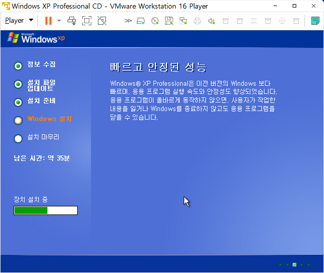Pause the virtual machine with the orange button
Viewport: 324px width, 273px height.
pyautogui.click(x=48, y=21)
